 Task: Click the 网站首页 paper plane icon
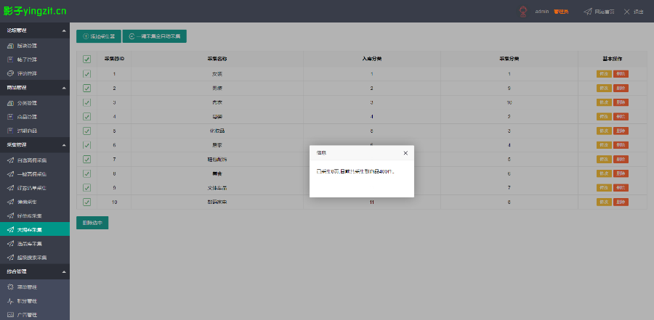coord(587,12)
